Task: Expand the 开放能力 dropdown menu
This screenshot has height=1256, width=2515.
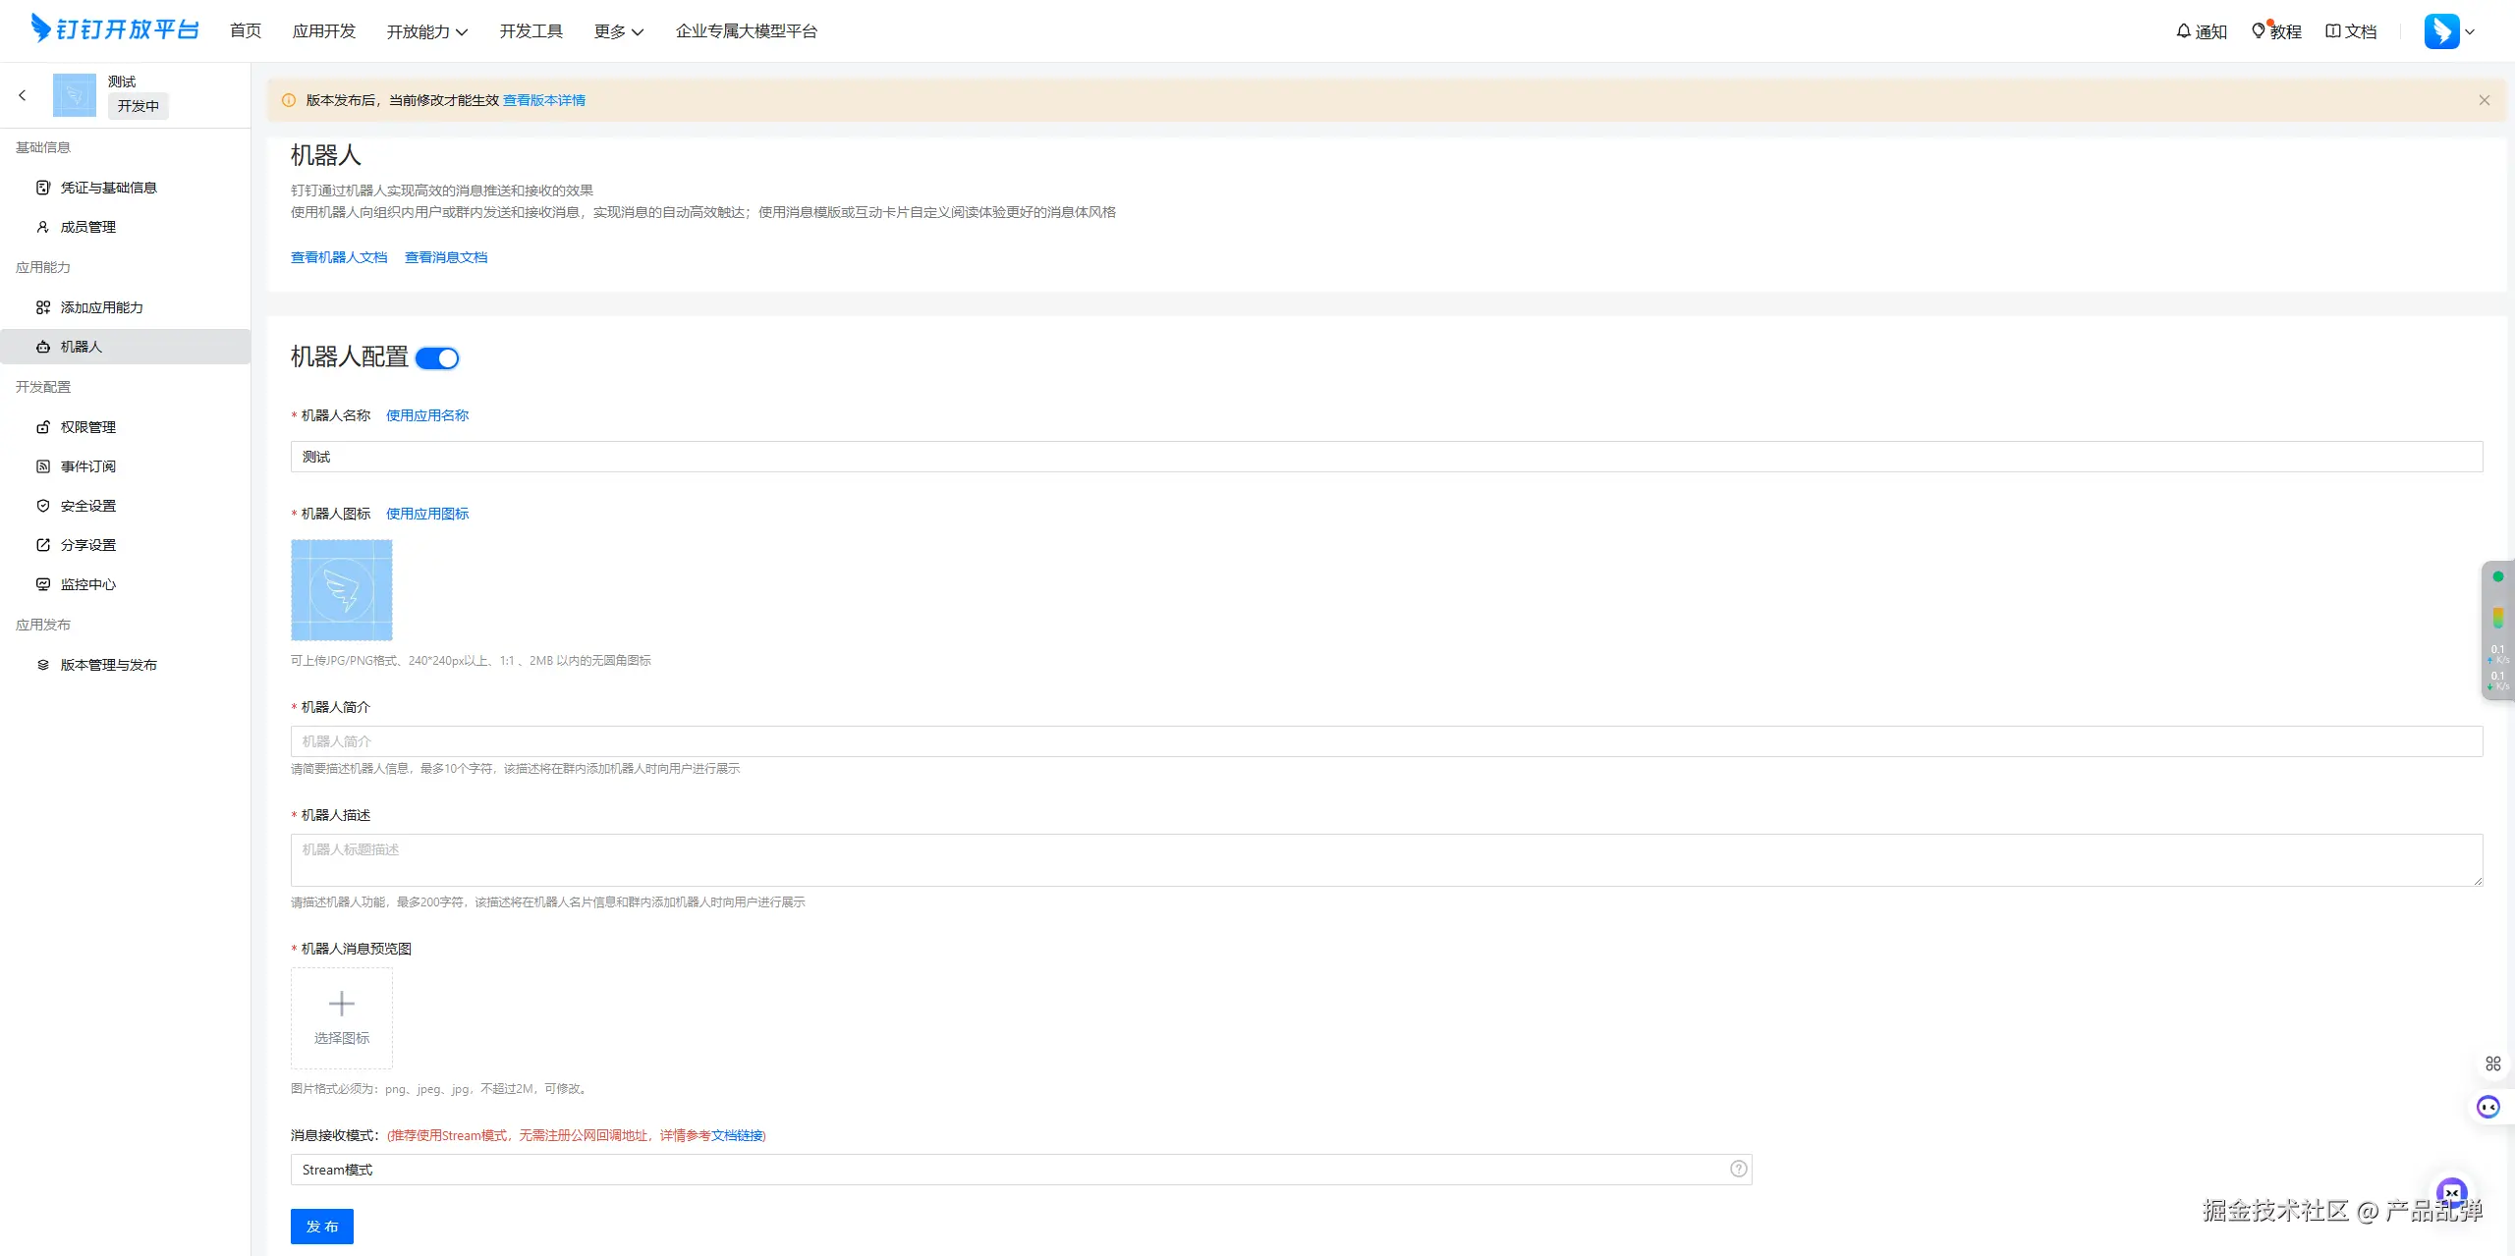Action: point(426,31)
